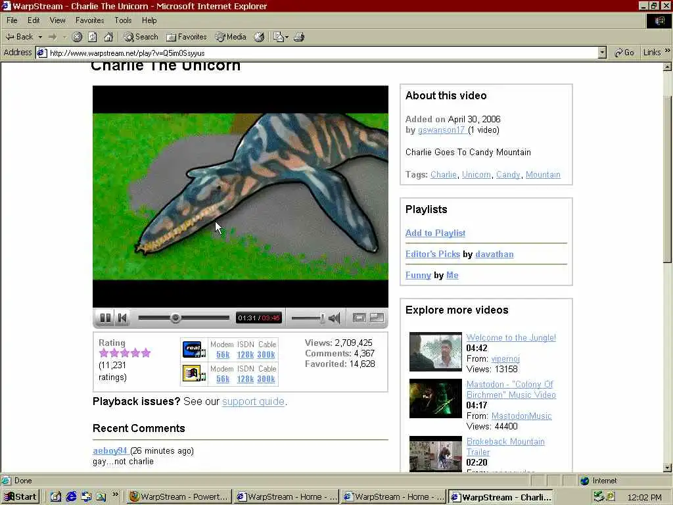Image resolution: width=673 pixels, height=505 pixels.
Task: Open the View menu
Action: coord(58,20)
